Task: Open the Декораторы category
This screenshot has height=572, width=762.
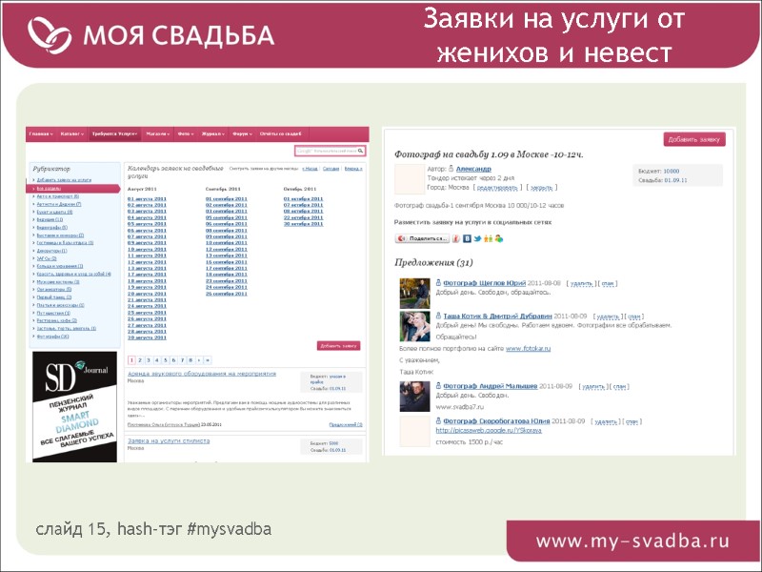Action: point(51,251)
